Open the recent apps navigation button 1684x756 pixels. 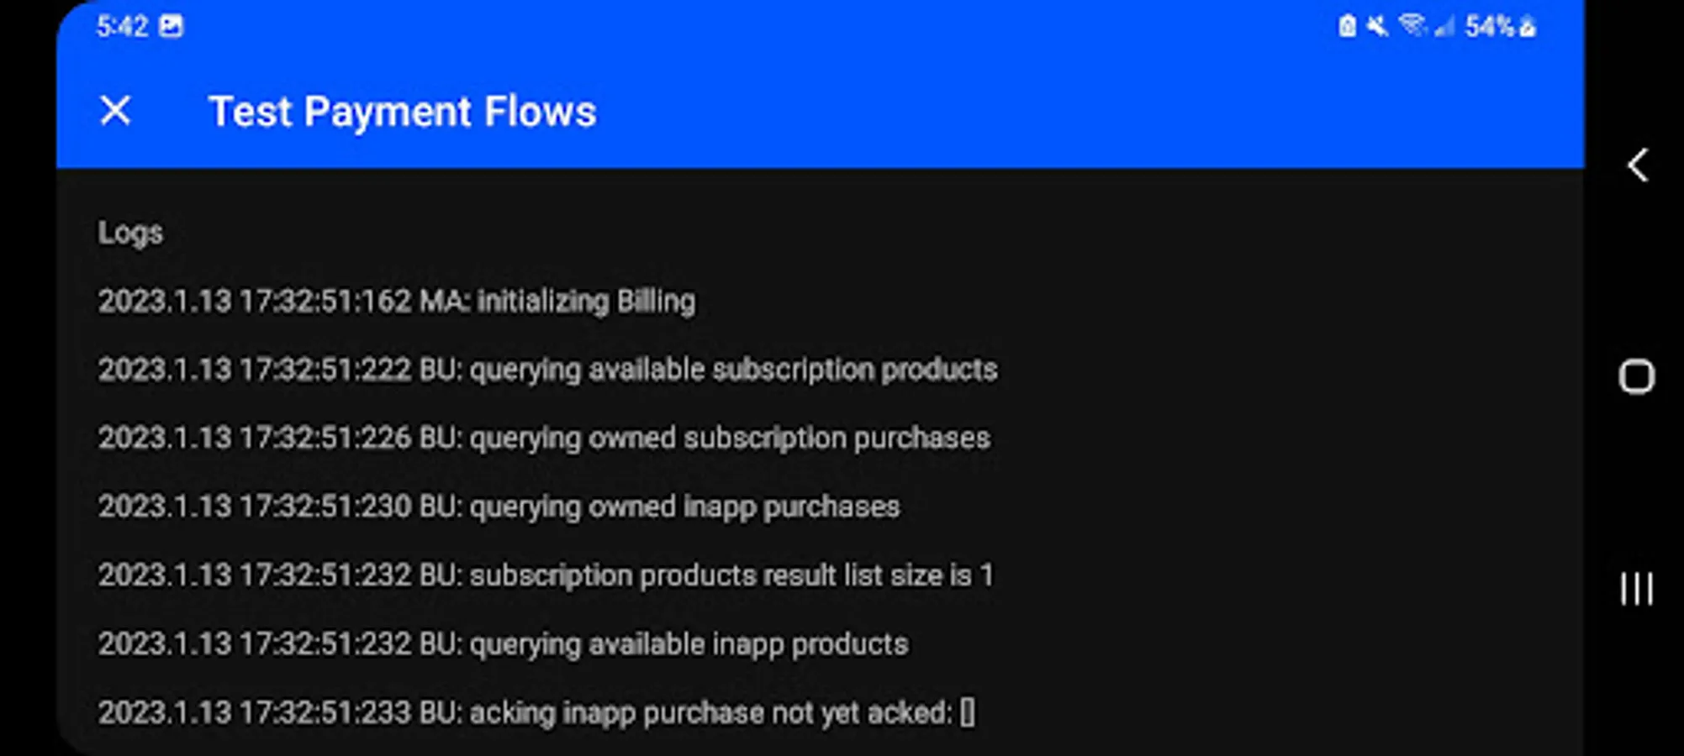1636,589
